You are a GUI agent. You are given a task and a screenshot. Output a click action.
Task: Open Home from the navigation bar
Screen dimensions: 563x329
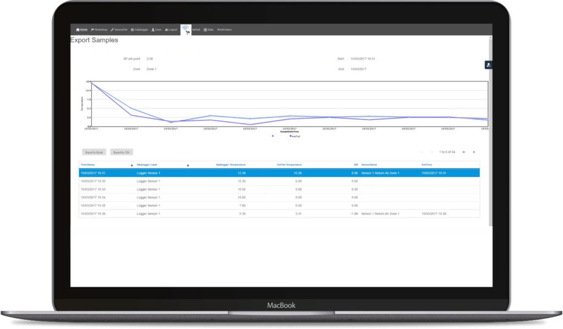click(81, 30)
